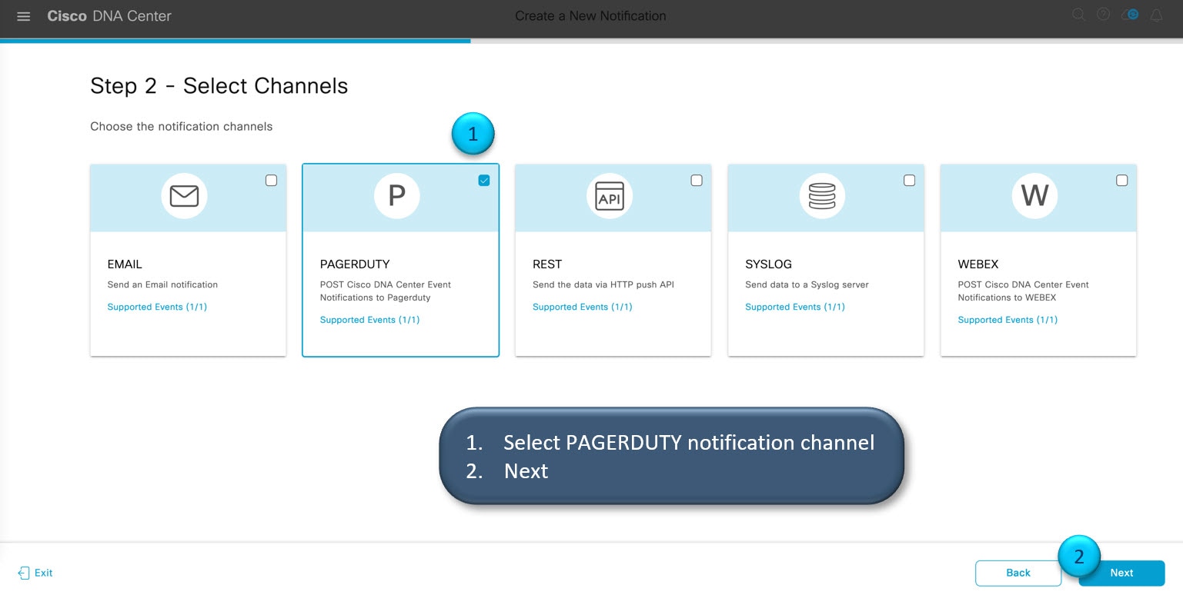Click the SYSLOG card title
Viewport: 1183px width, 595px height.
tap(768, 264)
